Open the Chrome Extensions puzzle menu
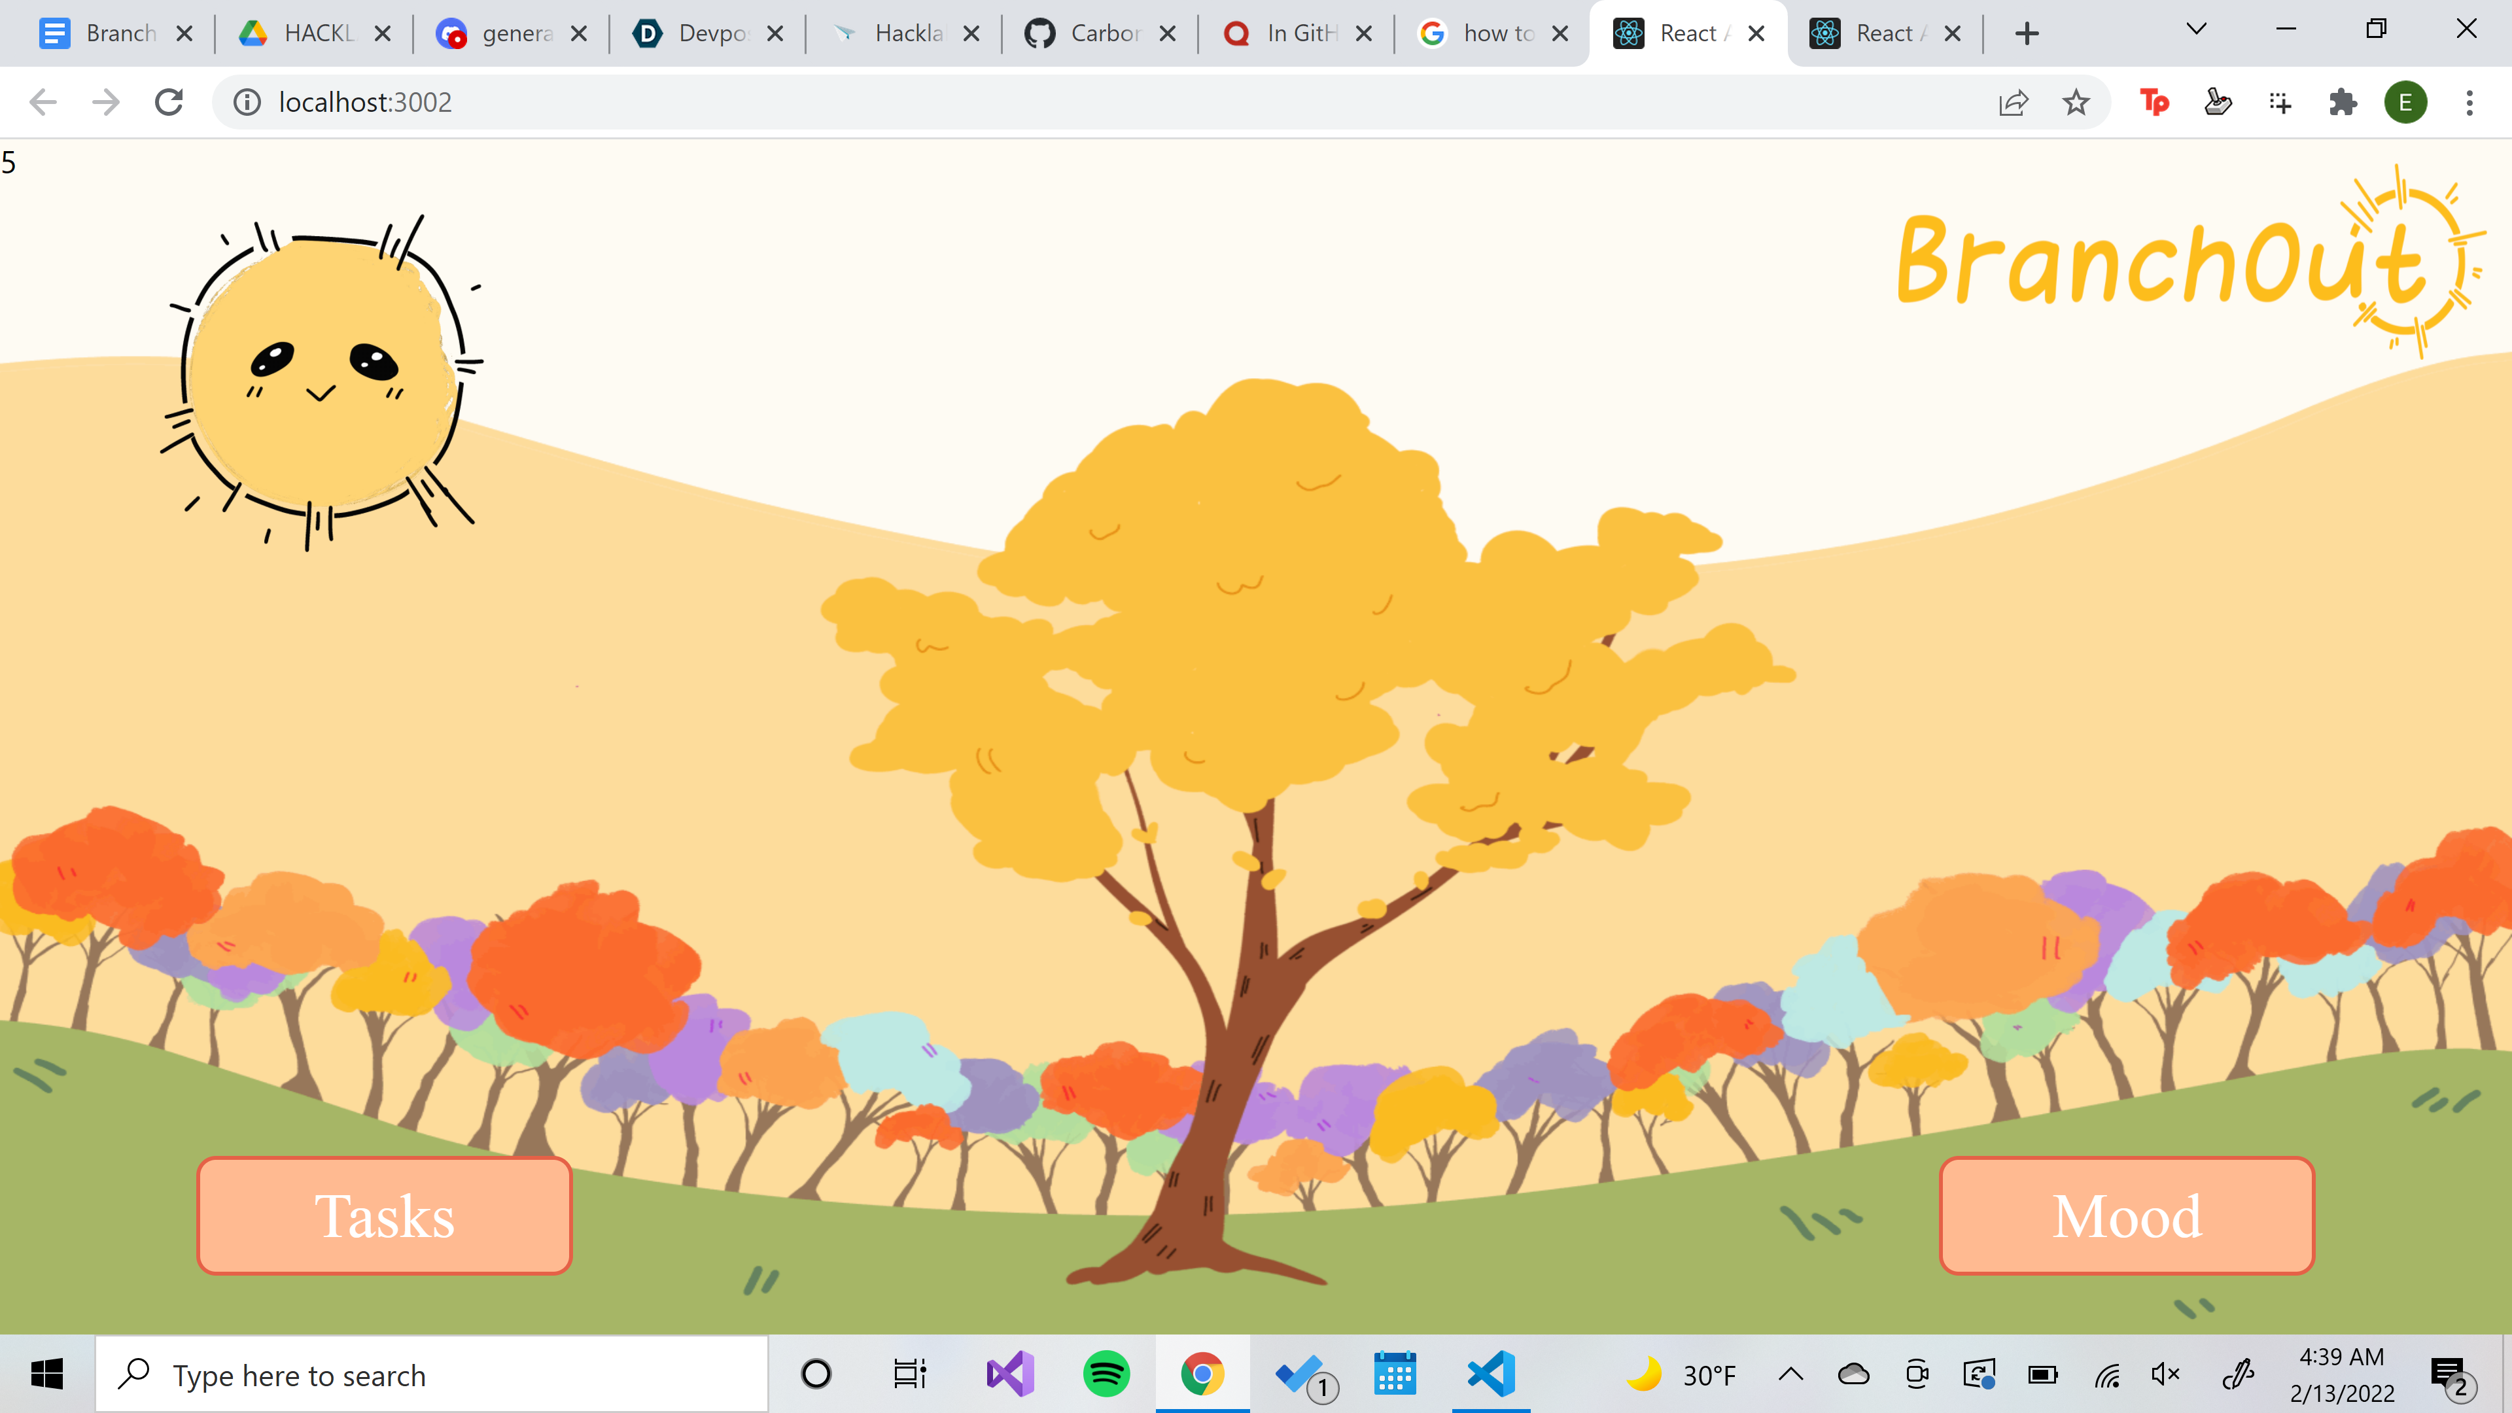Image resolution: width=2512 pixels, height=1413 pixels. pyautogui.click(x=2343, y=103)
